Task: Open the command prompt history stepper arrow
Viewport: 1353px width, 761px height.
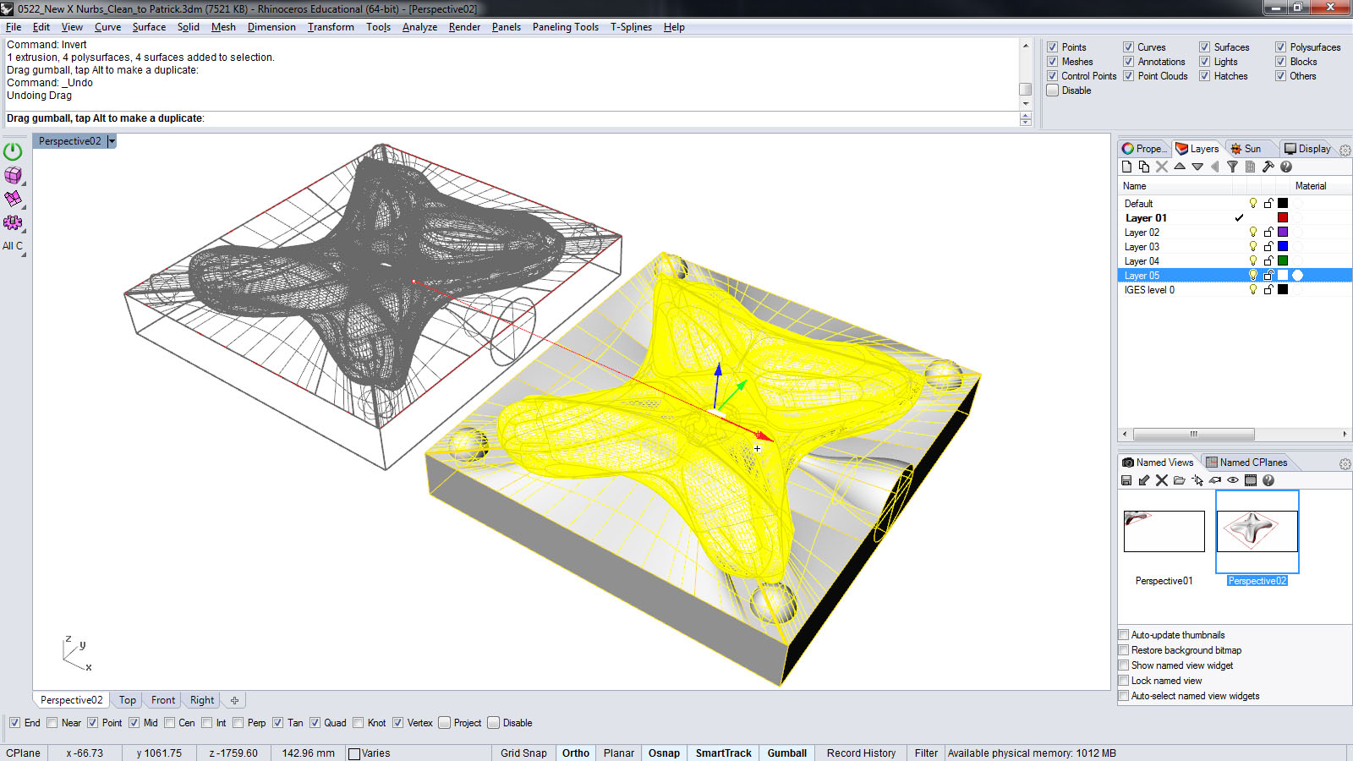Action: pos(1026,119)
